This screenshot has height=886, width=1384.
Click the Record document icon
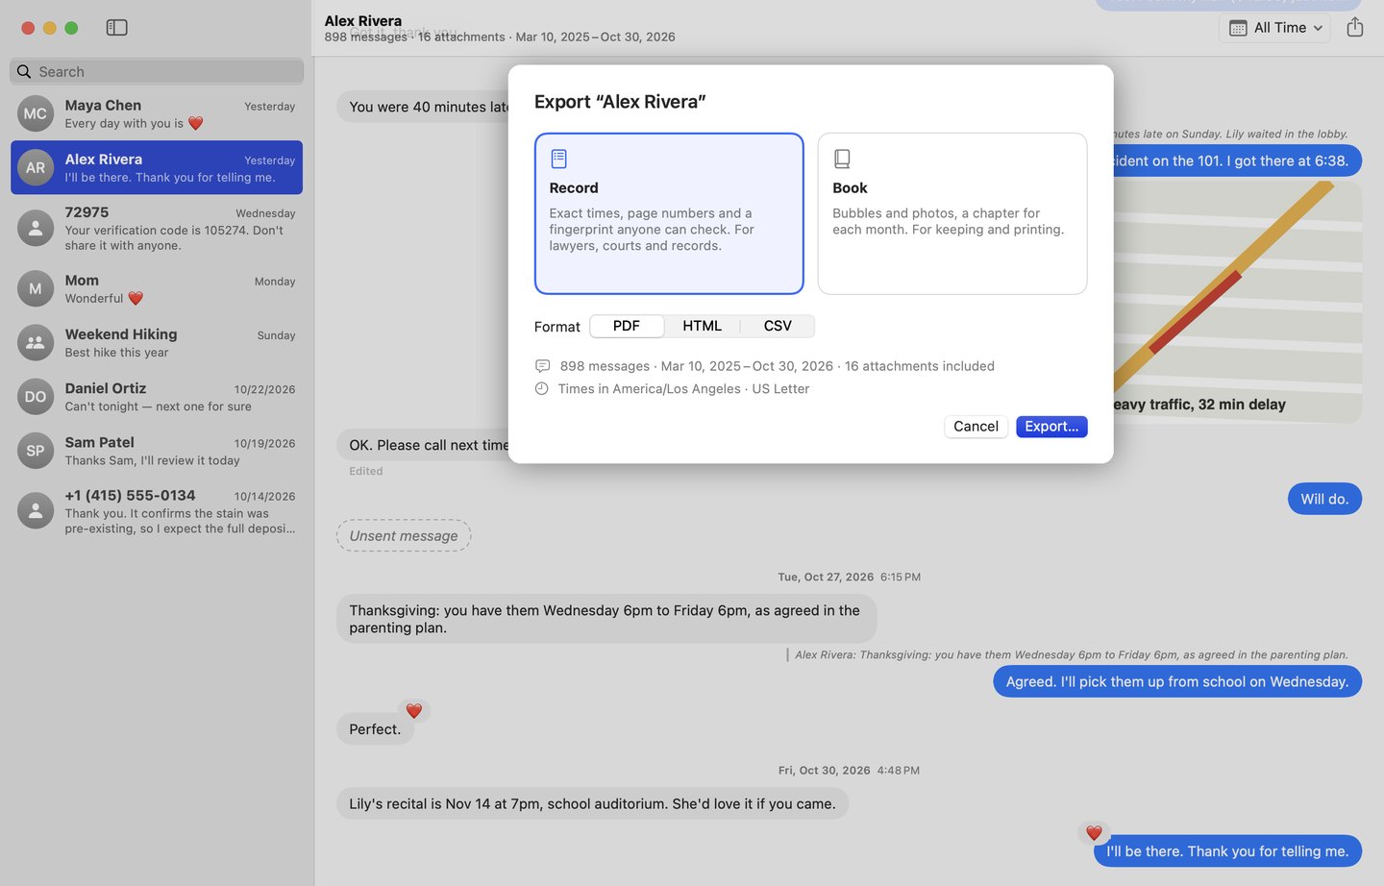click(x=558, y=159)
